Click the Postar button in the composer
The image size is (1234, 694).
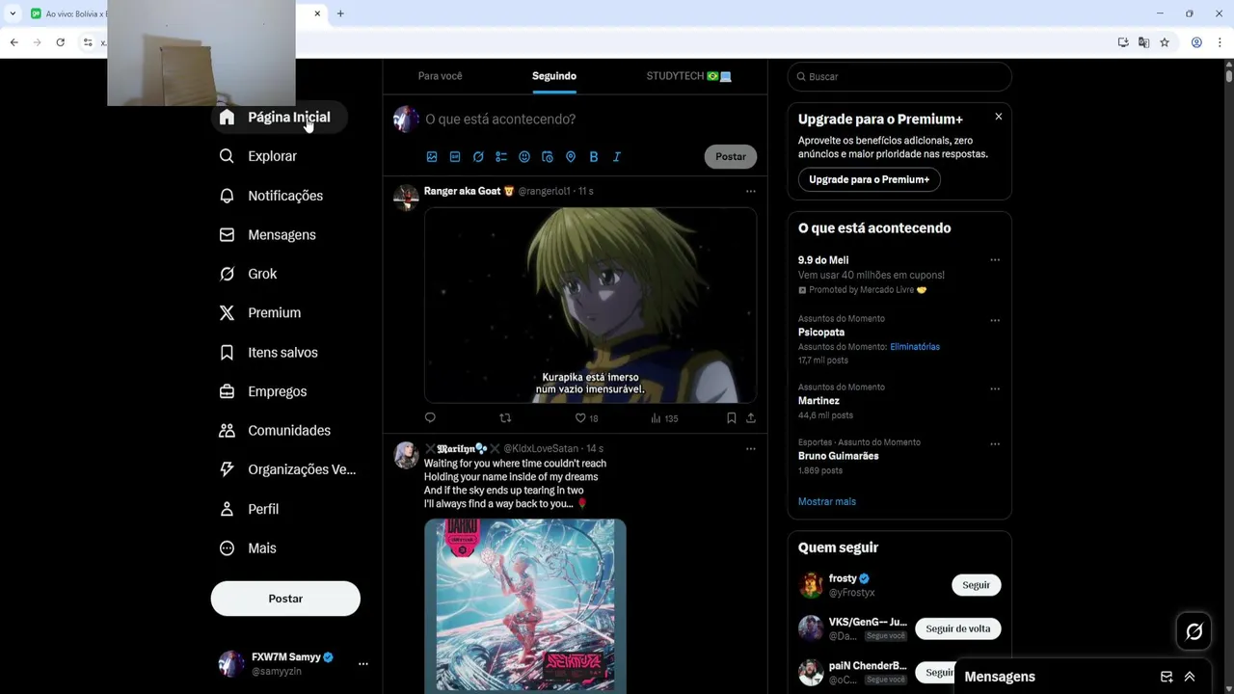click(x=731, y=156)
